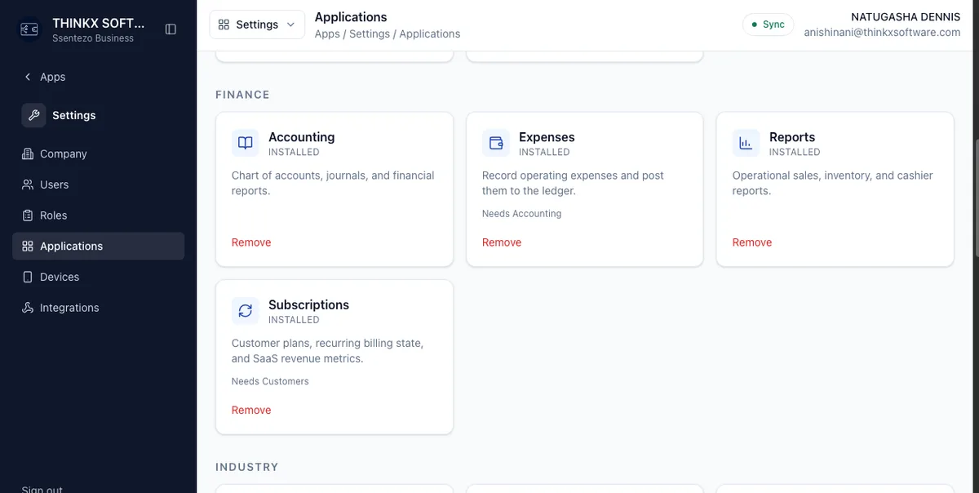Click the 'Ssentezo Business' subtitle
The width and height of the screenshot is (979, 493).
(x=93, y=38)
